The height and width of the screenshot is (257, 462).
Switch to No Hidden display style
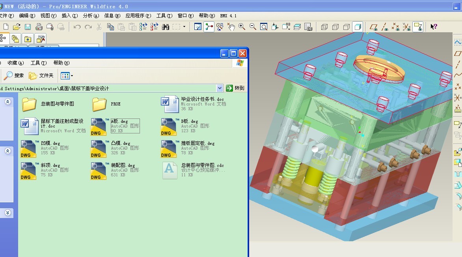[x=346, y=27]
